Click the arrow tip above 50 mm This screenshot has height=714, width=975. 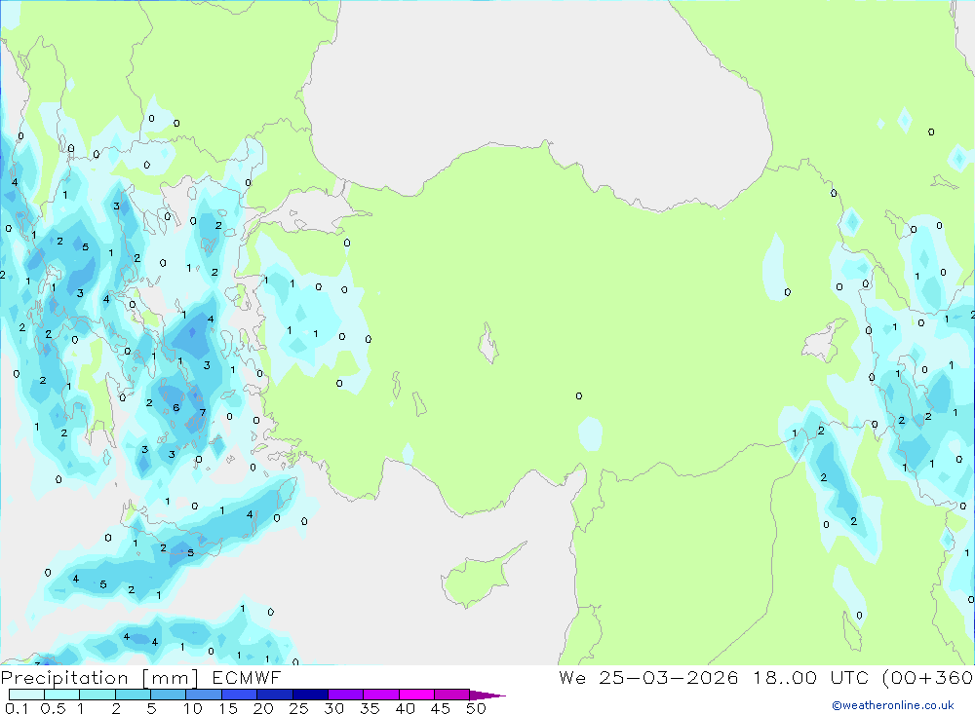click(x=487, y=695)
